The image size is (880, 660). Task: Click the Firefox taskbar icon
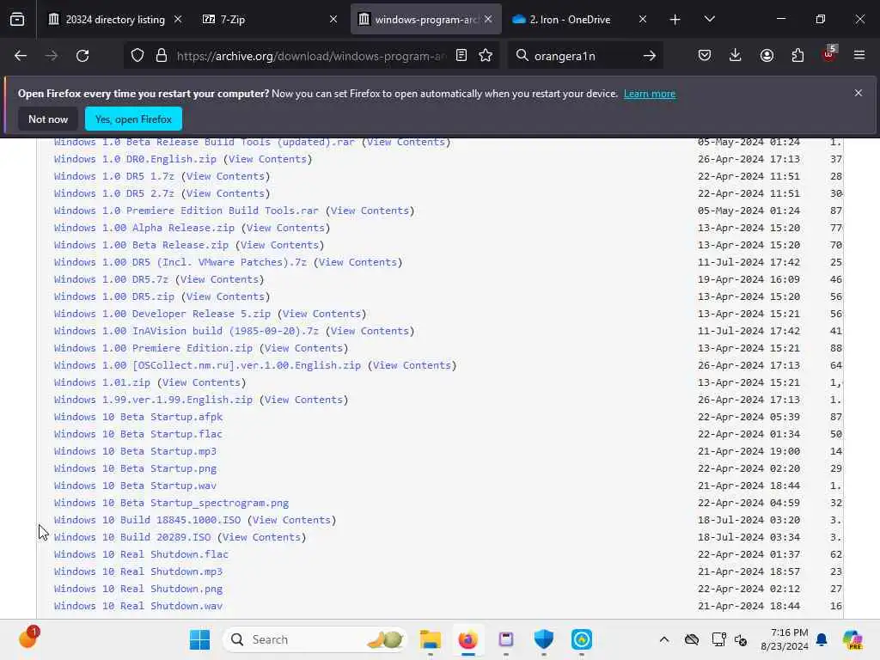click(x=467, y=639)
